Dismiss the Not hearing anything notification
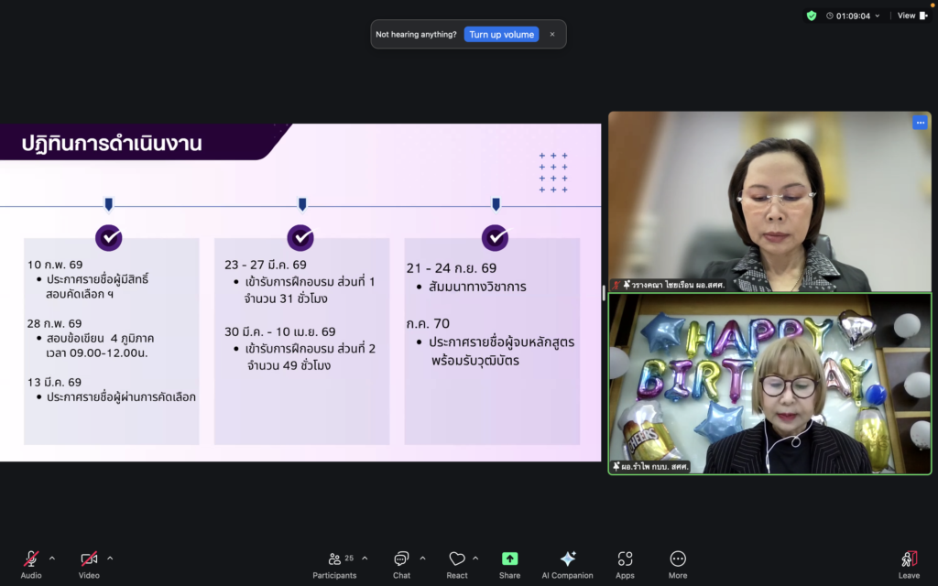Screen dimensions: 938x586 [x=552, y=35]
